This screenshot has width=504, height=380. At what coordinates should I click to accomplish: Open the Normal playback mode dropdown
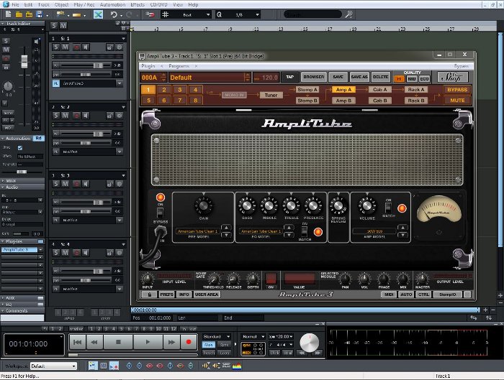(253, 336)
